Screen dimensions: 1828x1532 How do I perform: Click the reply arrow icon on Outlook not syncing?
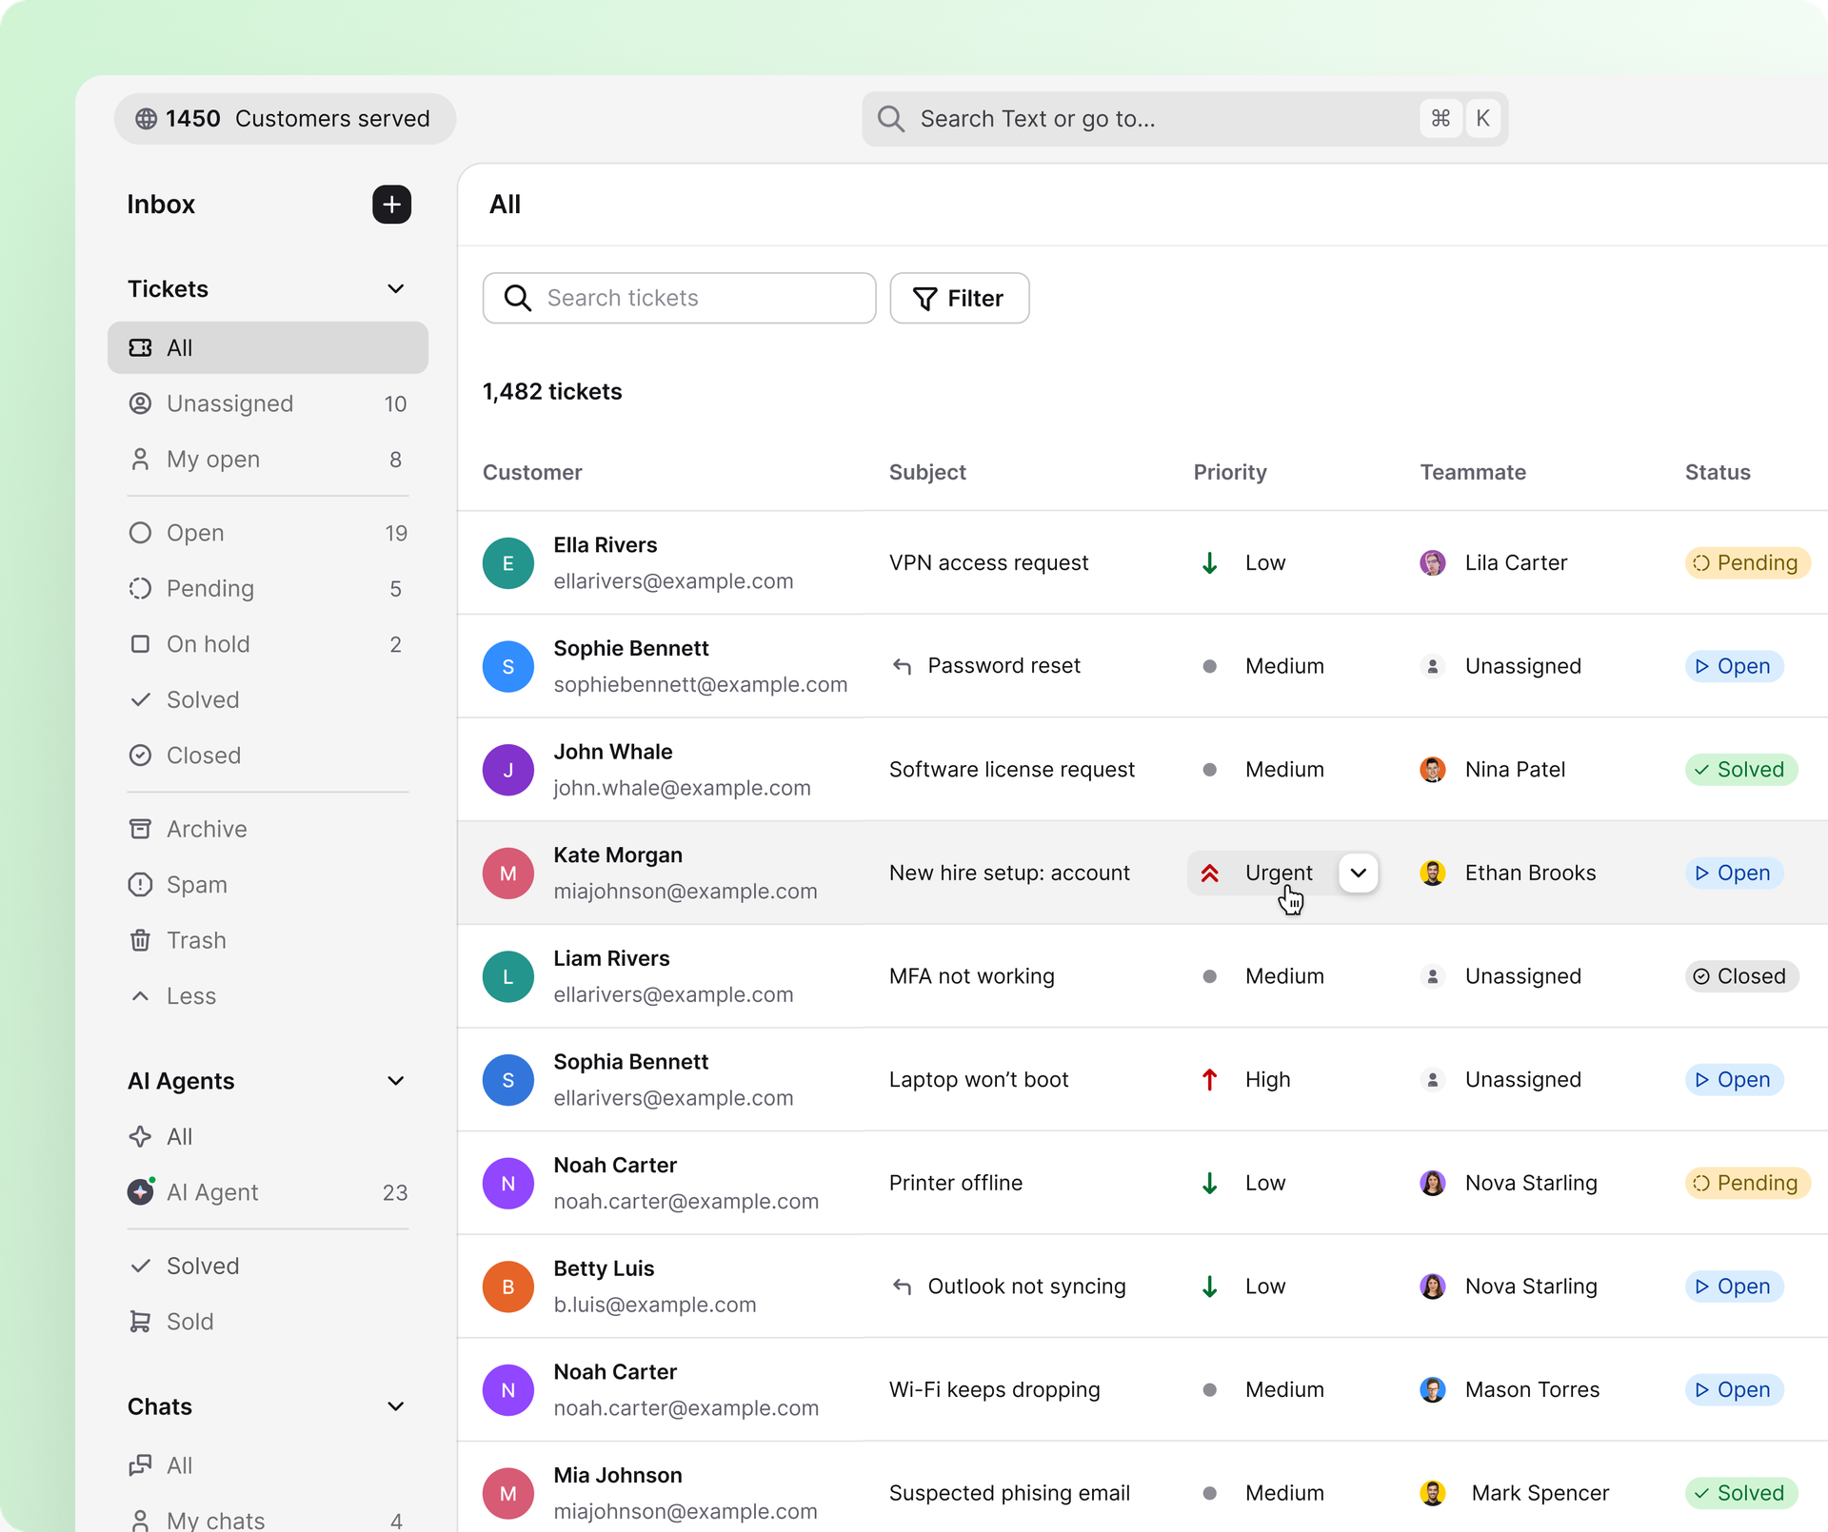pyautogui.click(x=902, y=1286)
